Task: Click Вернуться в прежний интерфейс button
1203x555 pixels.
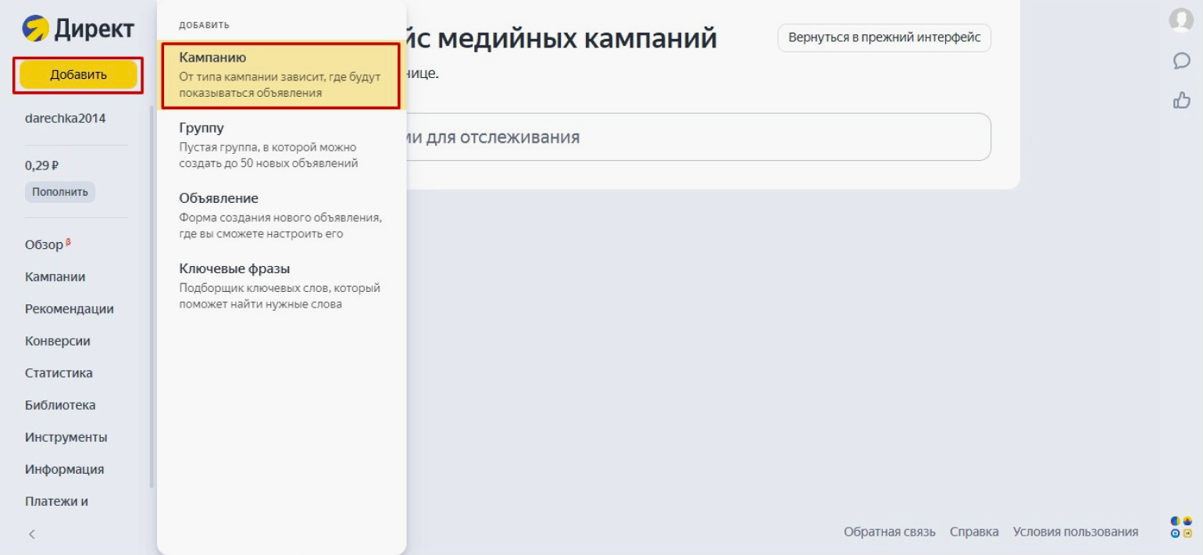Action: coord(884,37)
